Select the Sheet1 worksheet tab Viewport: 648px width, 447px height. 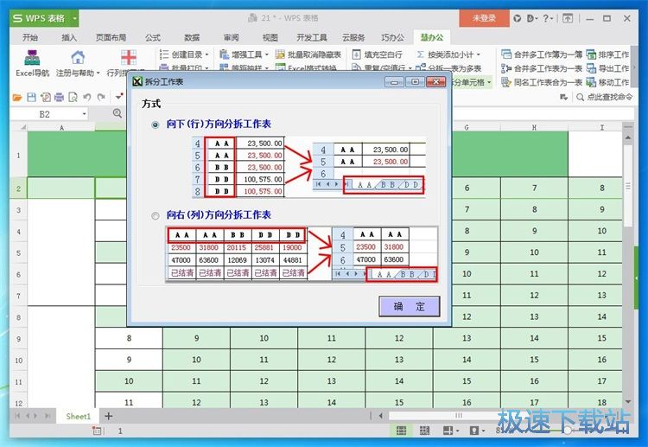pos(78,416)
